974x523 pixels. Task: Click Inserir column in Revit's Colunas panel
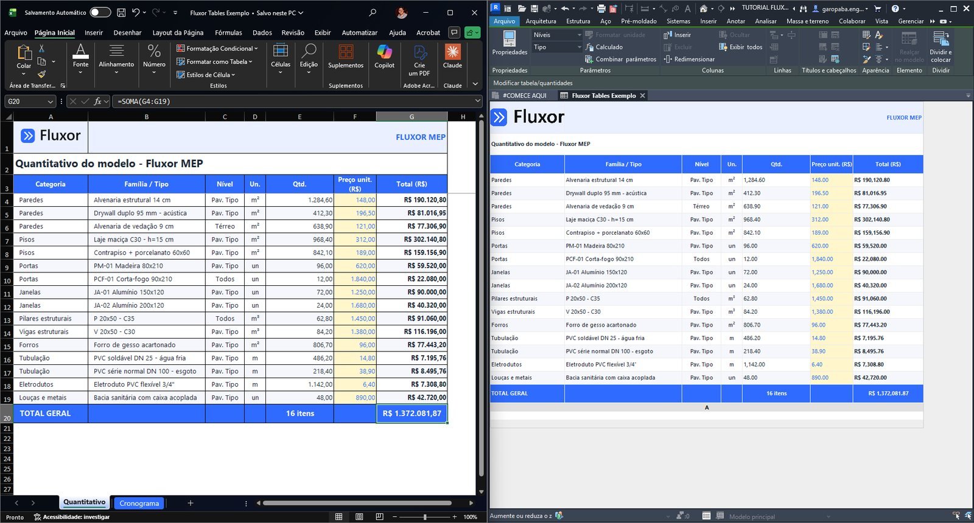(x=677, y=35)
